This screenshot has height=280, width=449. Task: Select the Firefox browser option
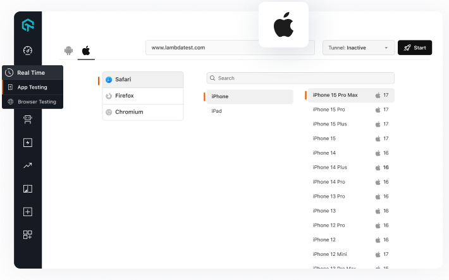tap(143, 96)
